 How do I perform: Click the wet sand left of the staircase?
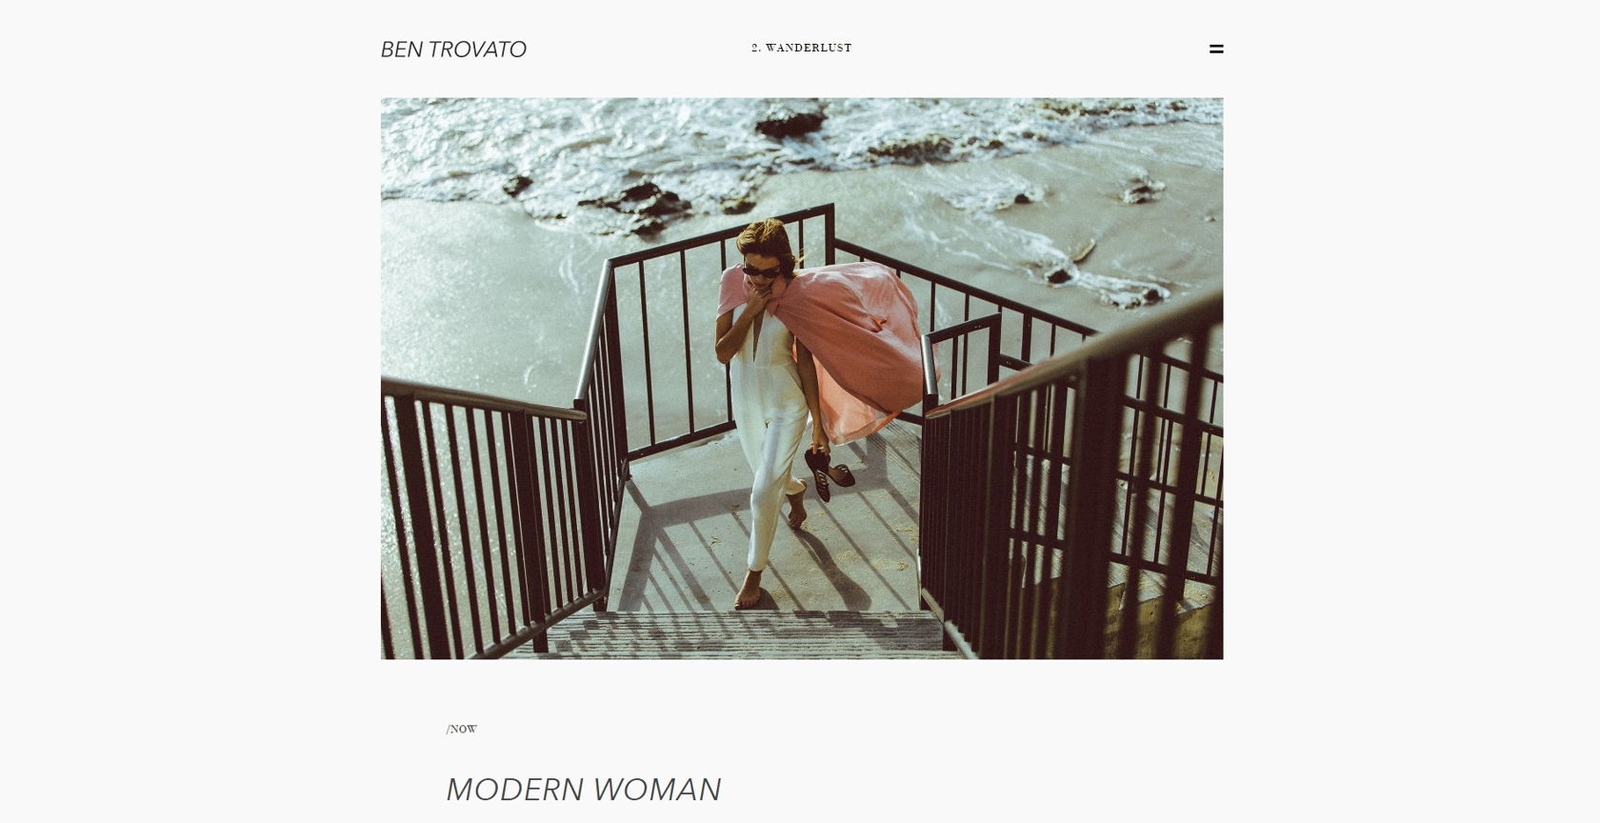click(x=476, y=286)
